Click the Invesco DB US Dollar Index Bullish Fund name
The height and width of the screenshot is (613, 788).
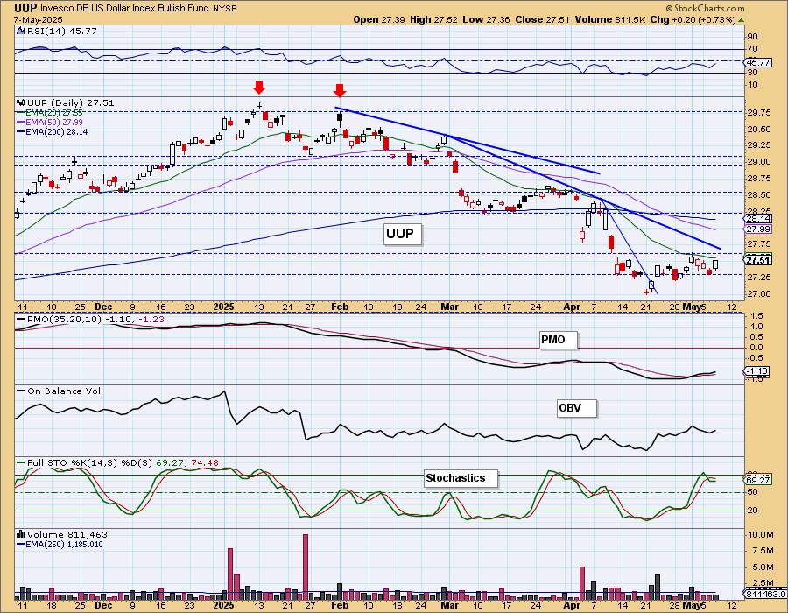pos(125,9)
